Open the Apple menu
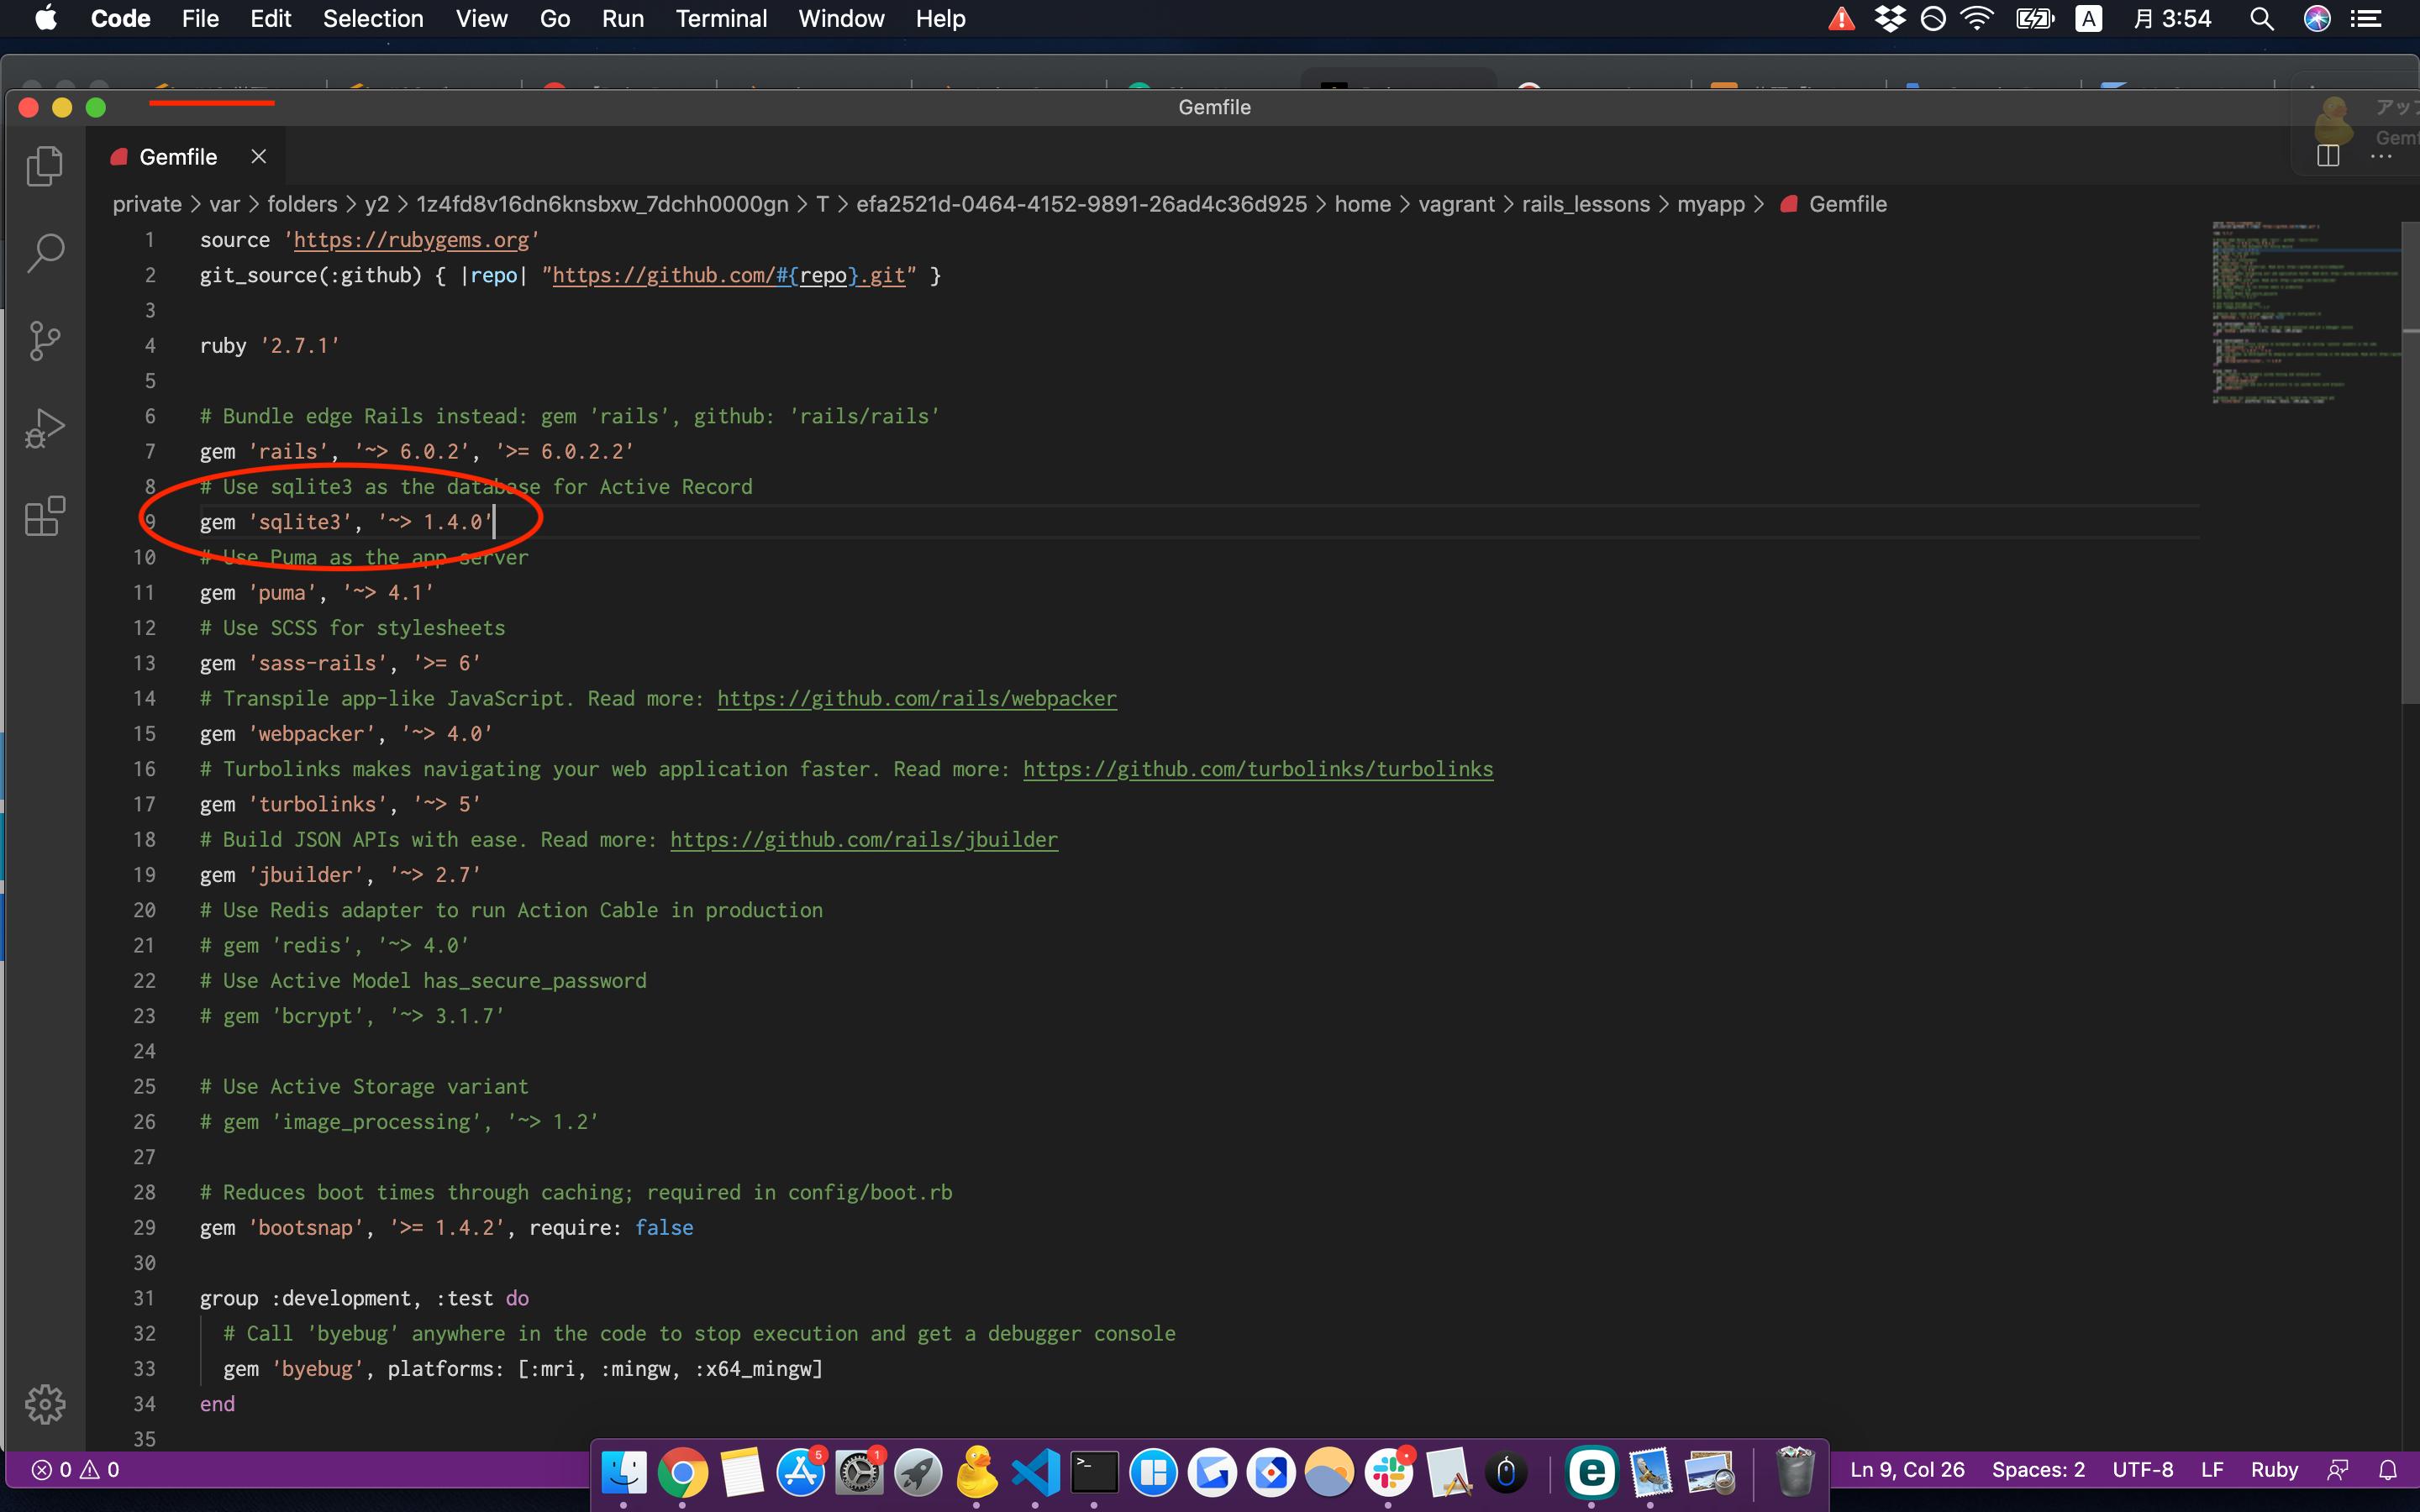 point(45,18)
